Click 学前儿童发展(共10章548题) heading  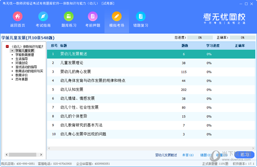tap(28, 38)
